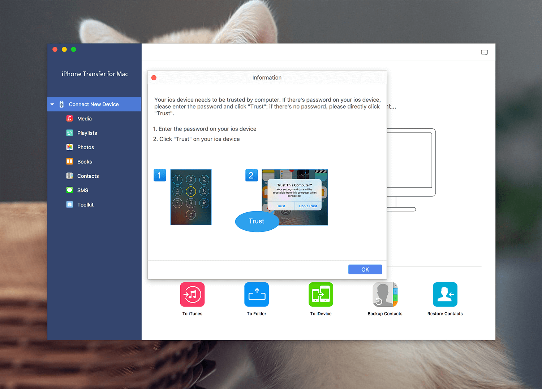Click the To iTunes label
The height and width of the screenshot is (389, 542).
[x=192, y=314]
